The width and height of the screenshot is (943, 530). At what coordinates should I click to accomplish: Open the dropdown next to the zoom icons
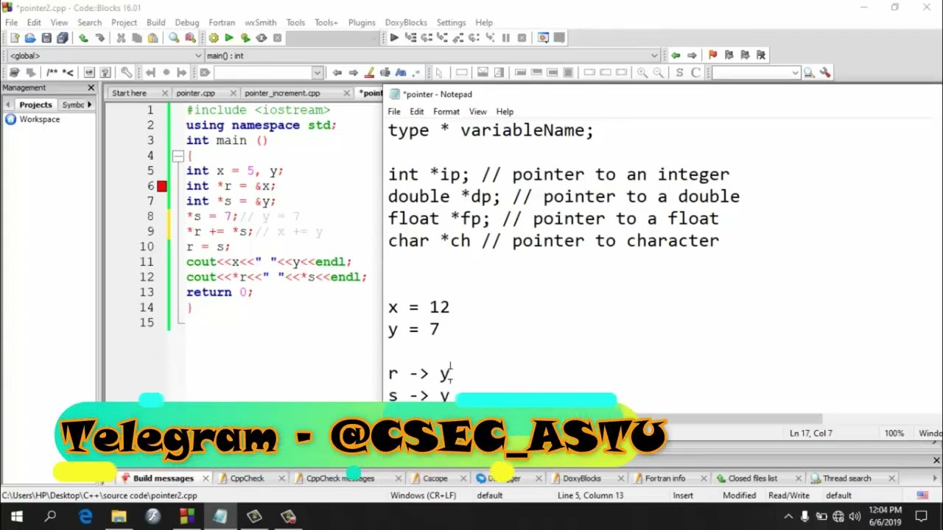796,73
